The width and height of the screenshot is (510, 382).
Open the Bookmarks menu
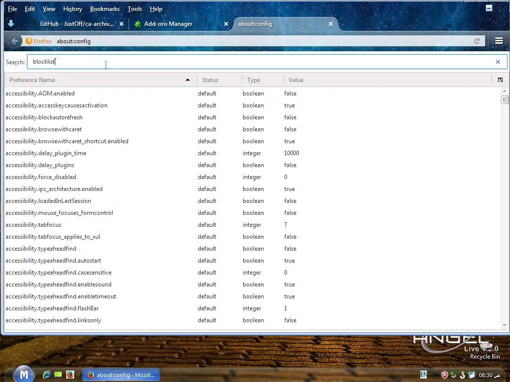(x=105, y=9)
